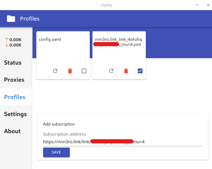The image size is (212, 169).
Task: Enable the config.yaml profile checkbox
Action: tap(84, 71)
